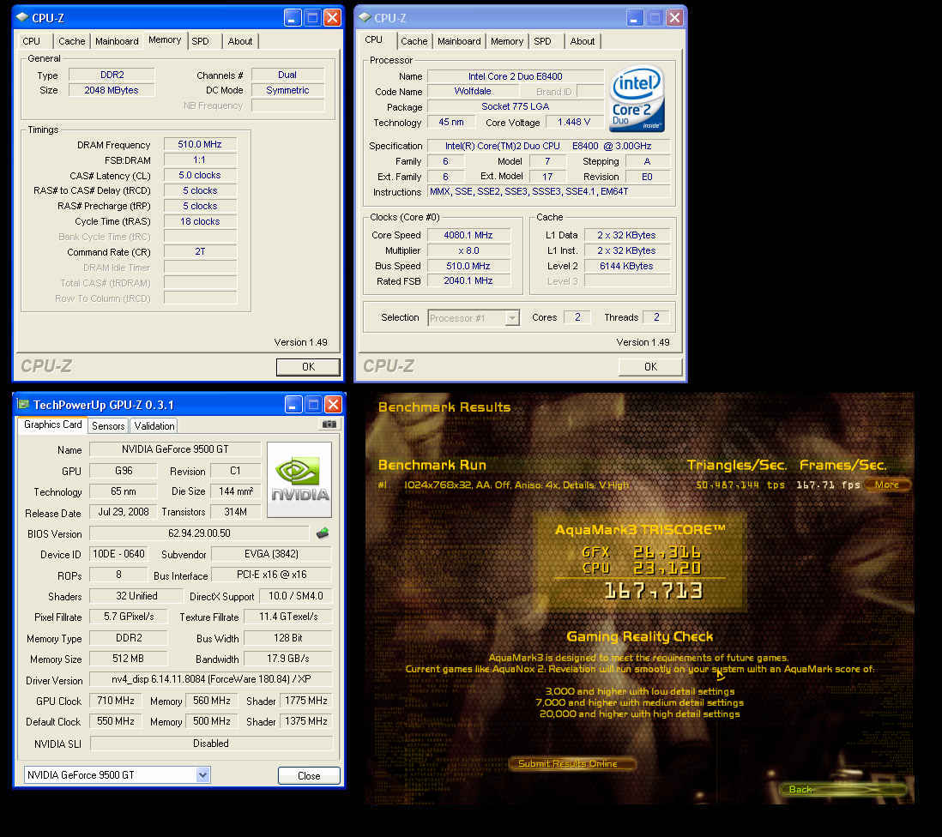Click the left CPU-Z window title icon
942x837 pixels.
click(22, 17)
